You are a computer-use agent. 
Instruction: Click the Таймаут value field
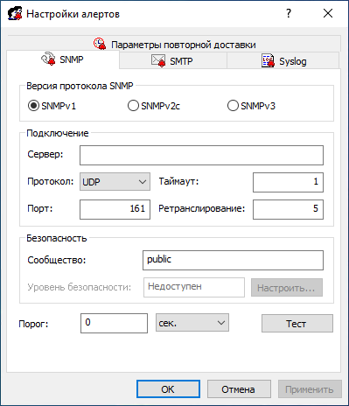point(288,182)
